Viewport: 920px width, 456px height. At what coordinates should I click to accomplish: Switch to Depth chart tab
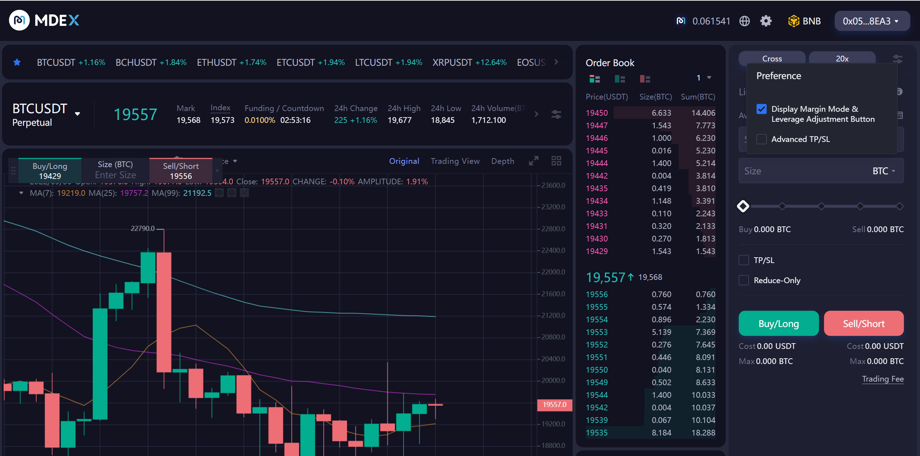click(x=502, y=161)
